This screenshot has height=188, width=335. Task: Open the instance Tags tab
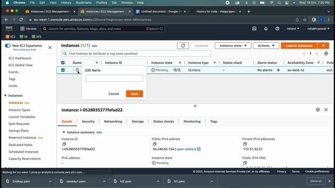(214, 121)
